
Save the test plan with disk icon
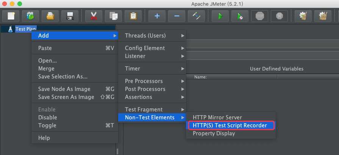[70, 16]
